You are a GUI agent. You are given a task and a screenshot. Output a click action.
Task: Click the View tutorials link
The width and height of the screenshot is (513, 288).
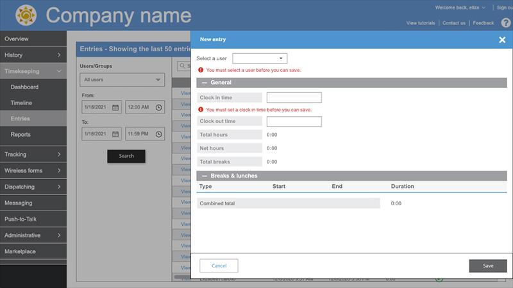[x=421, y=23]
